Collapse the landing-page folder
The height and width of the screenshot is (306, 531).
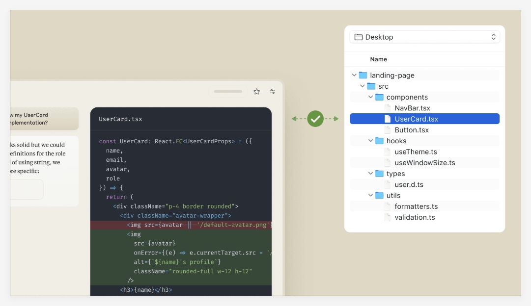(354, 75)
